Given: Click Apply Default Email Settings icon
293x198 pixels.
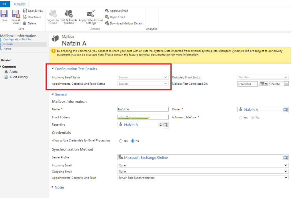Looking at the screenshot, I should (91, 14).
